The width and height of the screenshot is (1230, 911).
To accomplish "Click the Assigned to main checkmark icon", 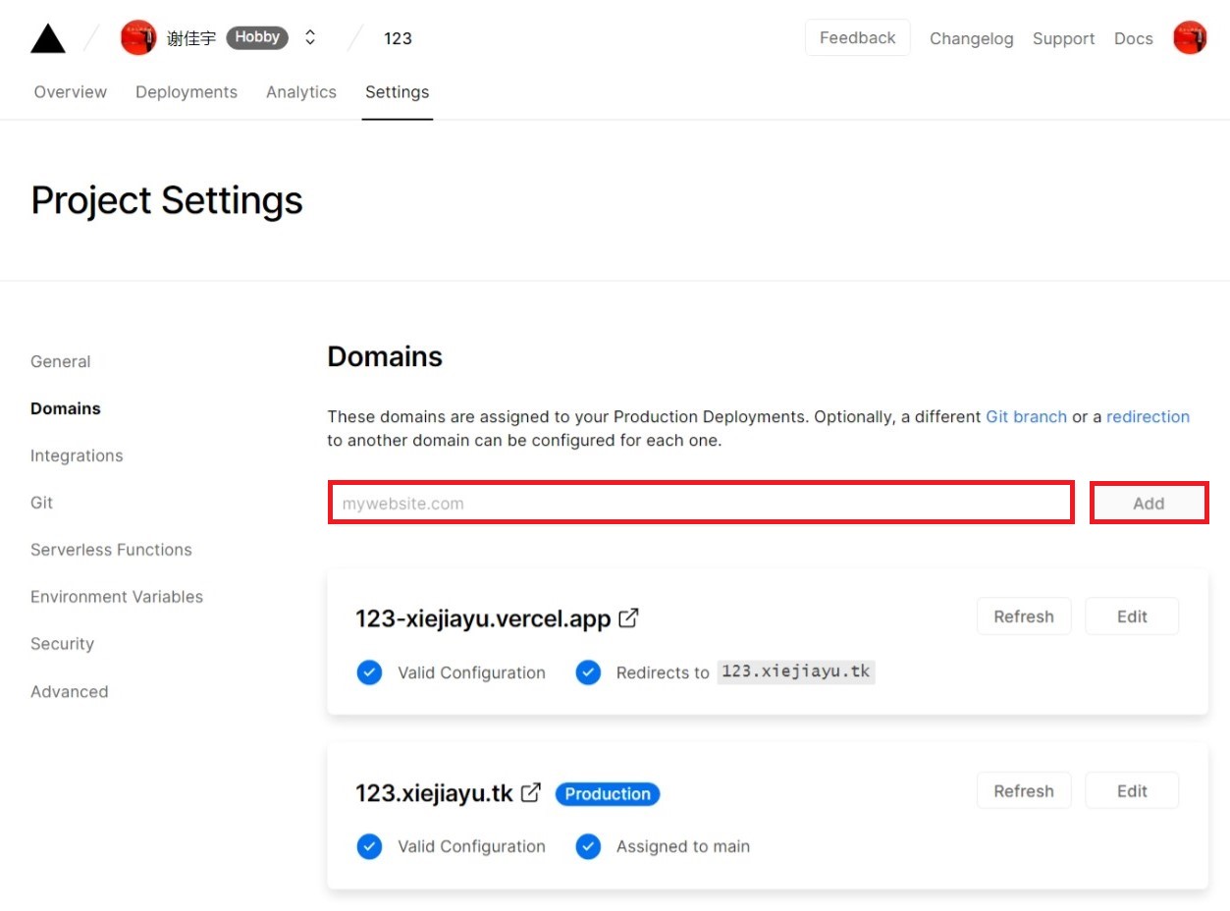I will tap(587, 846).
